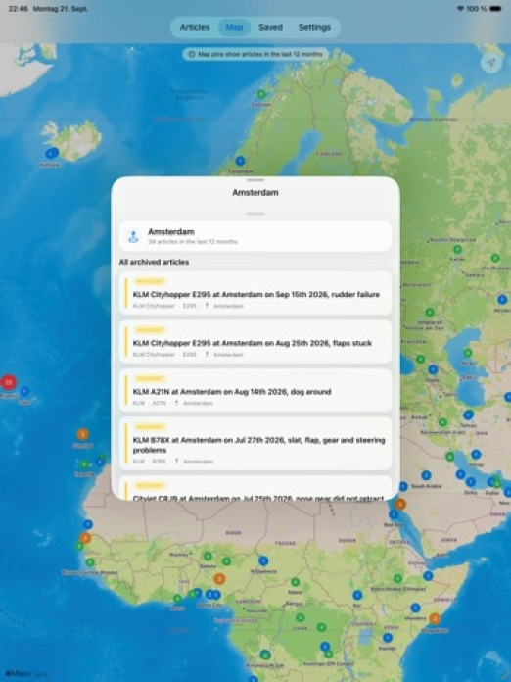This screenshot has height=682, width=511.
Task: Click the Amsterdam airport tower icon
Action: pos(133,236)
